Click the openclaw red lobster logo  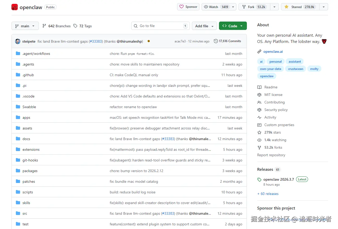coord(15,7)
